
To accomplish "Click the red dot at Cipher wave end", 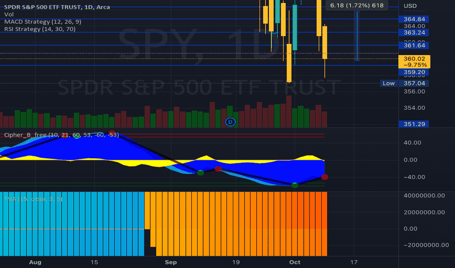I will (x=325, y=177).
